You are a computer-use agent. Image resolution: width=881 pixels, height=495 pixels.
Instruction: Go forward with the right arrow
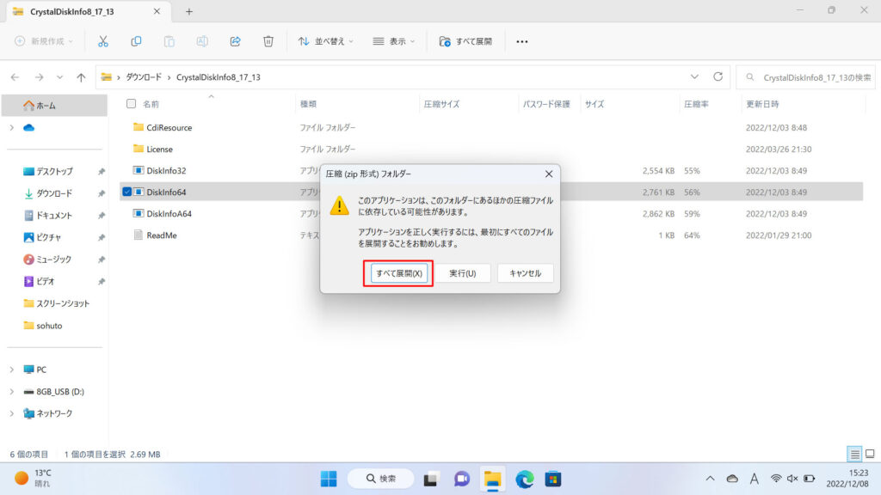(x=39, y=76)
